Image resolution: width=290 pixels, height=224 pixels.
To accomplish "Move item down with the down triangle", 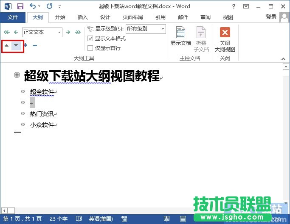I will click(x=16, y=45).
